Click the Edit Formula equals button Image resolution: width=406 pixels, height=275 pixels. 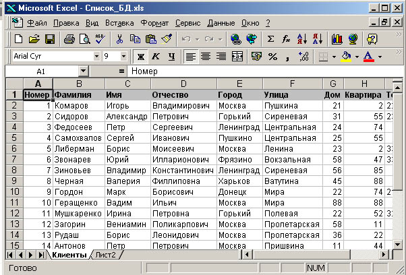[121, 71]
